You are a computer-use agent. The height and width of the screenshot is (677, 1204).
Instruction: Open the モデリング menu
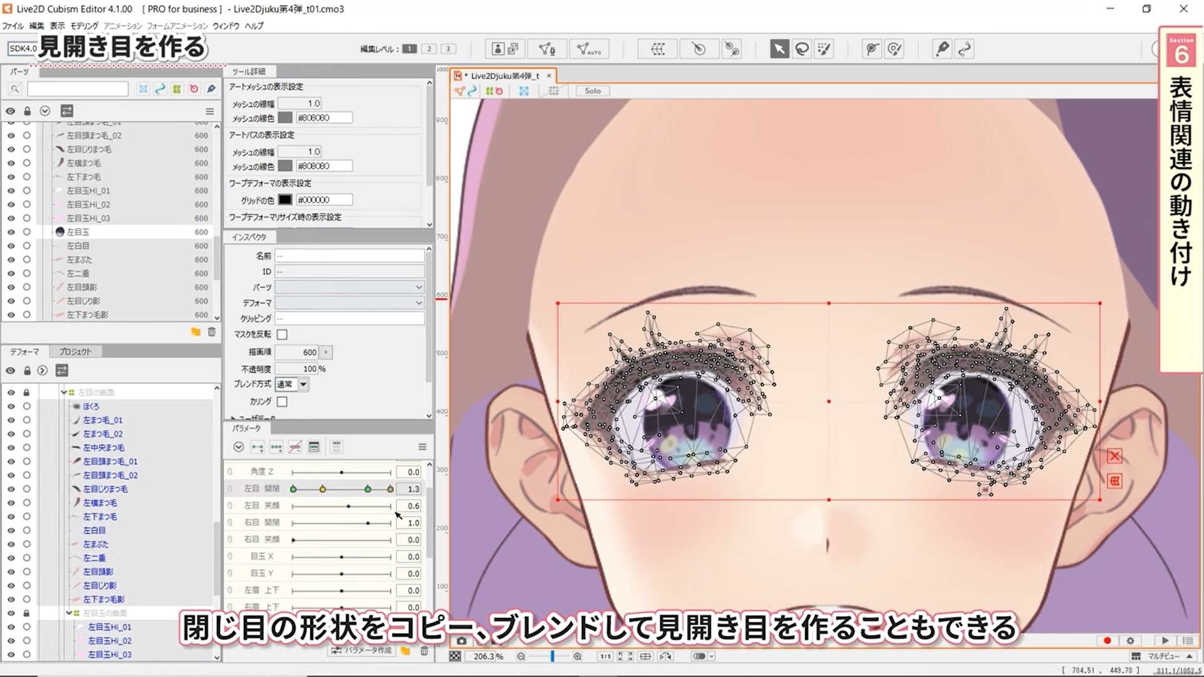tap(84, 26)
